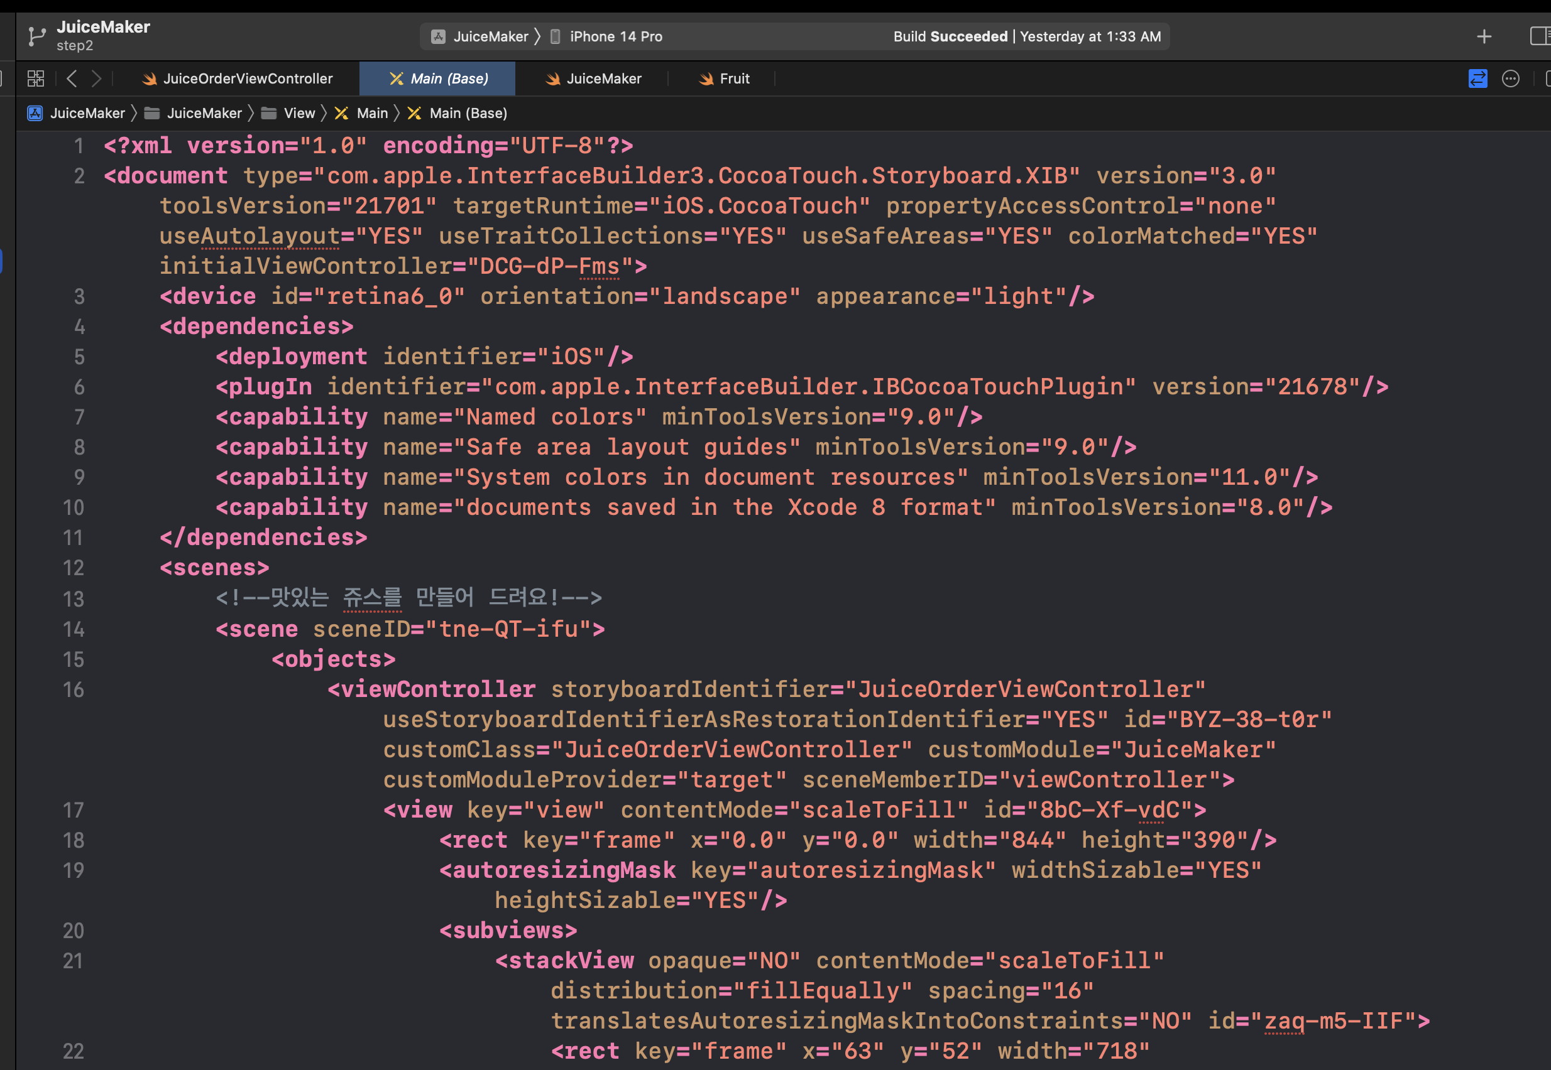Expand the View folder in jump bar
The height and width of the screenshot is (1070, 1551).
(299, 113)
